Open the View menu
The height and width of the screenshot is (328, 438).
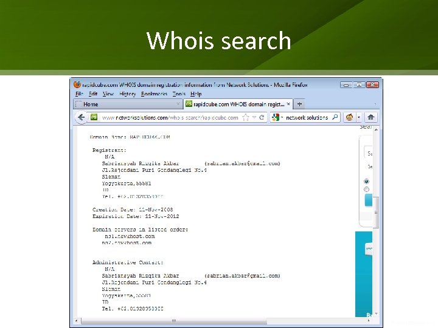coord(108,94)
